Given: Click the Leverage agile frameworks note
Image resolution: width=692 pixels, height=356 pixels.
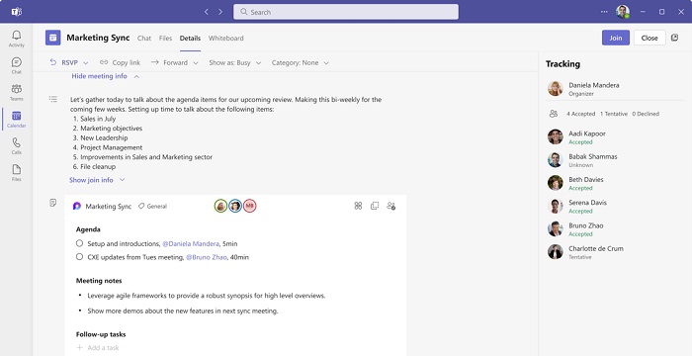Looking at the screenshot, I should [206, 296].
